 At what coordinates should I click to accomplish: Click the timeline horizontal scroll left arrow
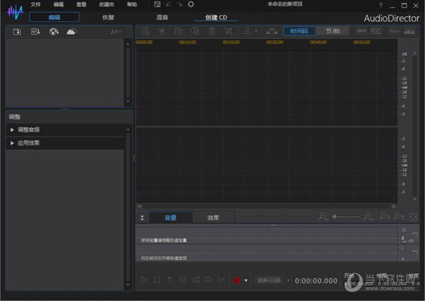(x=140, y=206)
